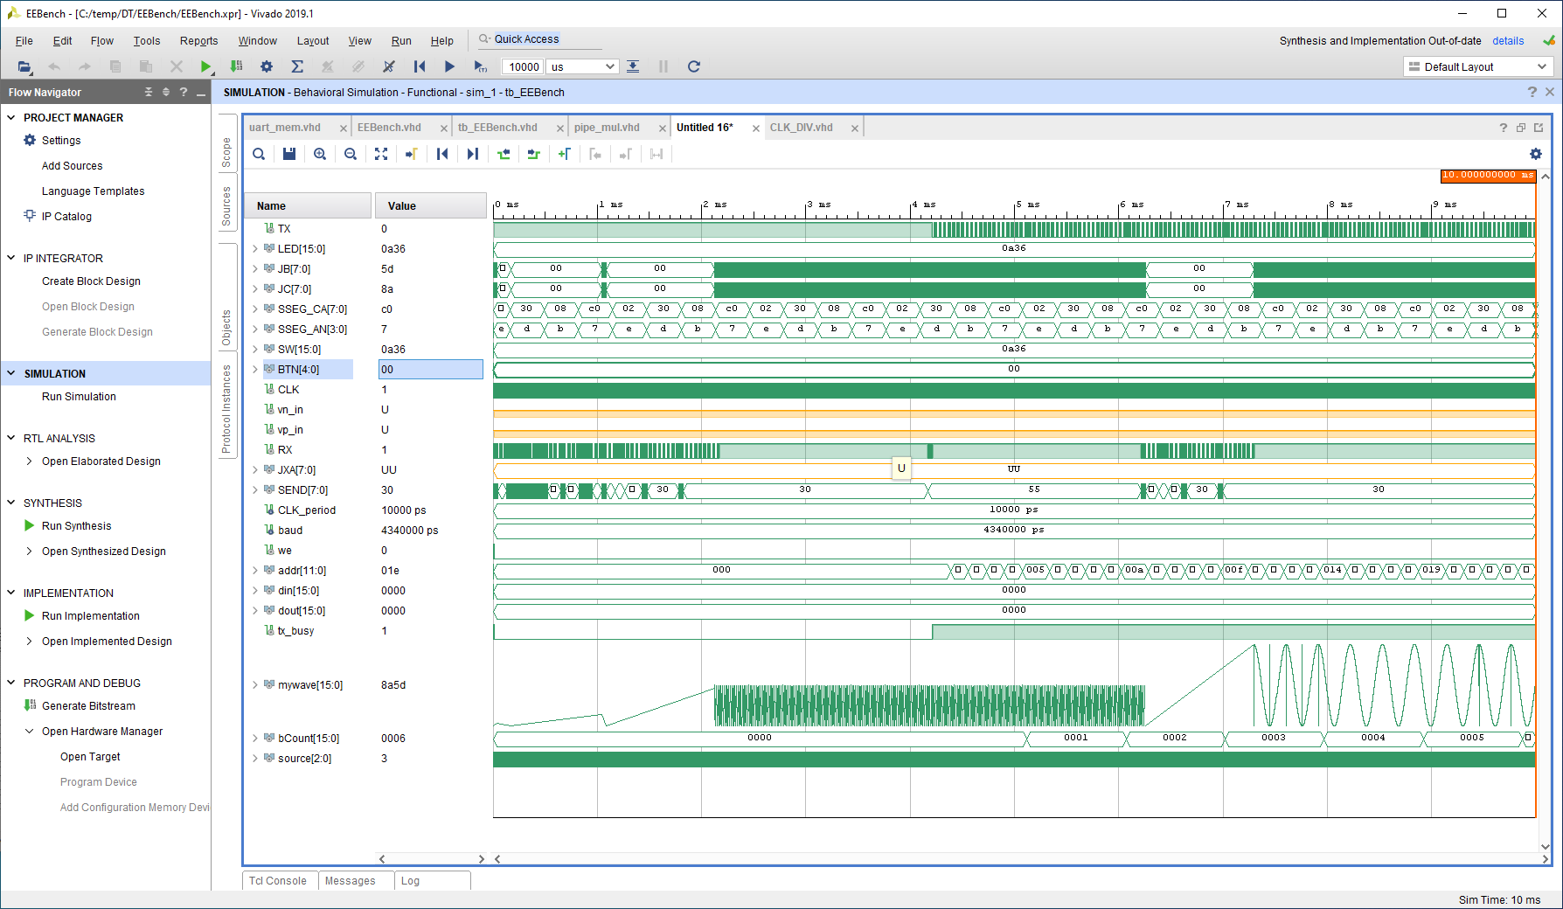Zoom in on the waveform
Viewport: 1563px width, 909px height.
[320, 154]
